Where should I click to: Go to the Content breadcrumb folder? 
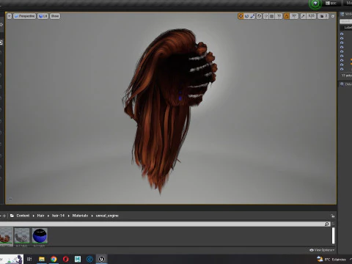pyautogui.click(x=23, y=216)
